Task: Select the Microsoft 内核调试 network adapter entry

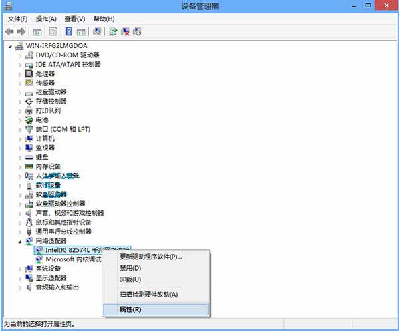Action: click(73, 259)
